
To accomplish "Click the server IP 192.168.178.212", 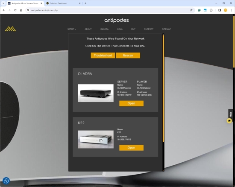I will point(124,95).
